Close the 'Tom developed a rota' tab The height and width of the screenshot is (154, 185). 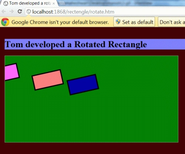click(54, 4)
